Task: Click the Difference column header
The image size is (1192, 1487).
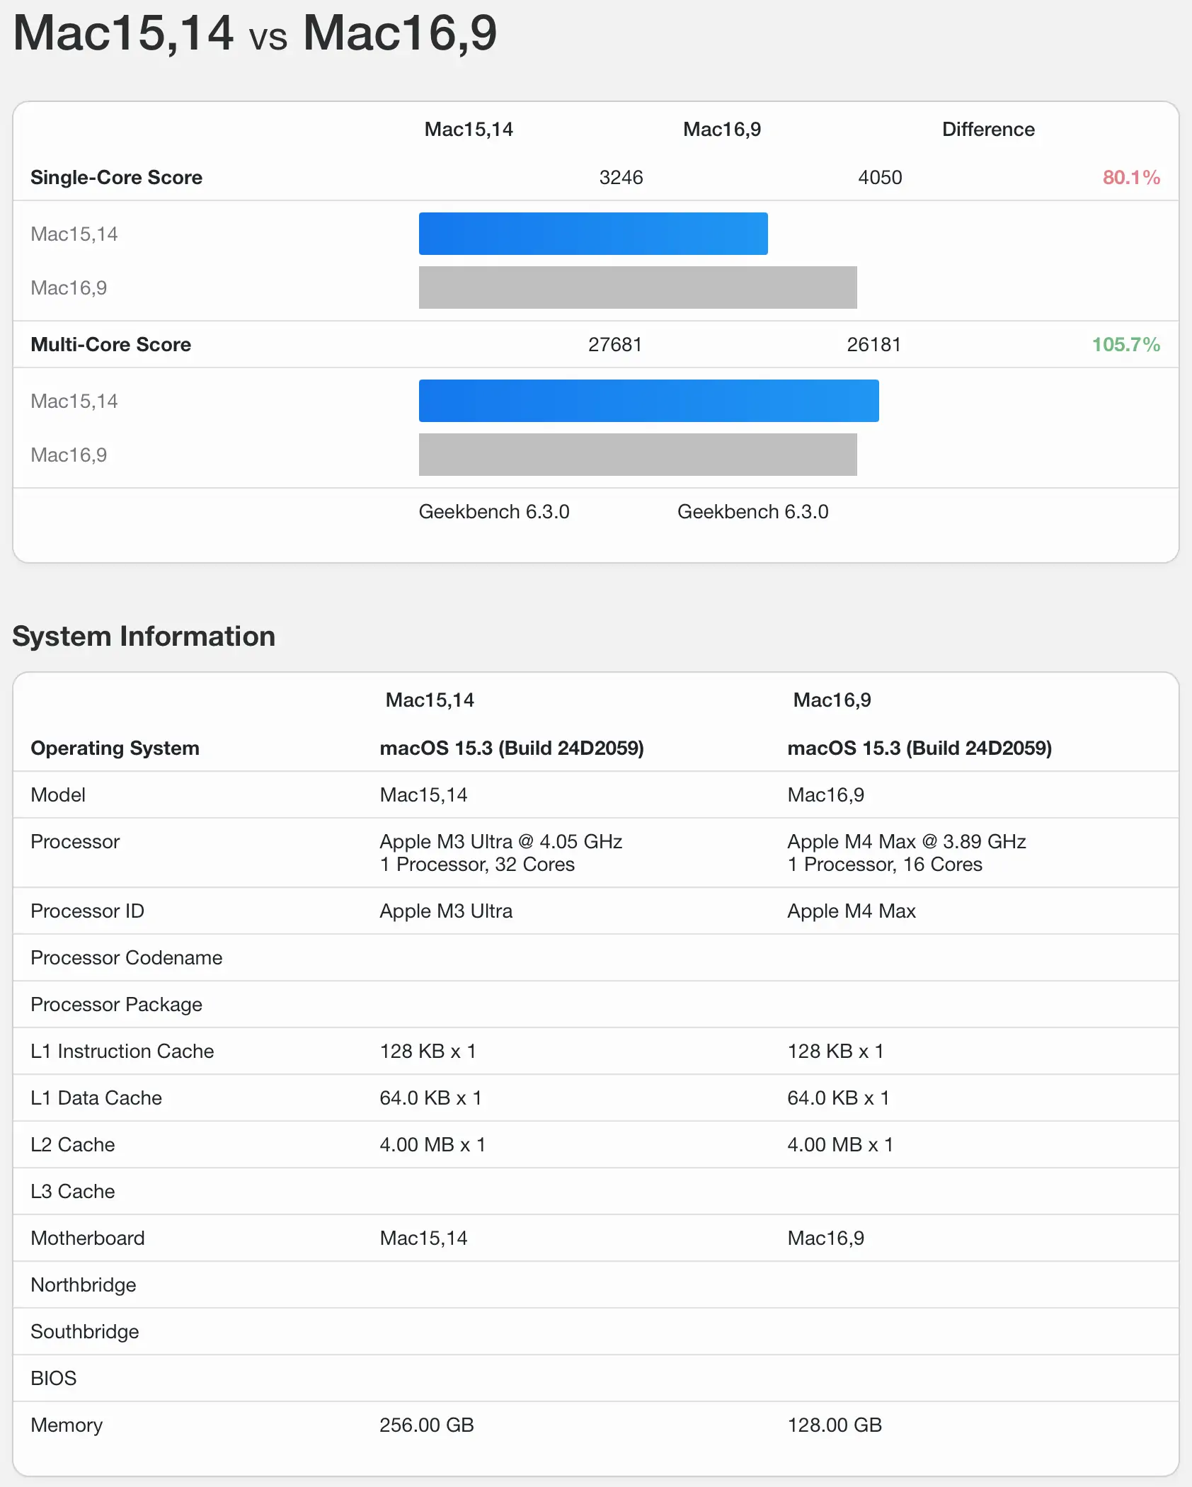Action: pyautogui.click(x=988, y=129)
